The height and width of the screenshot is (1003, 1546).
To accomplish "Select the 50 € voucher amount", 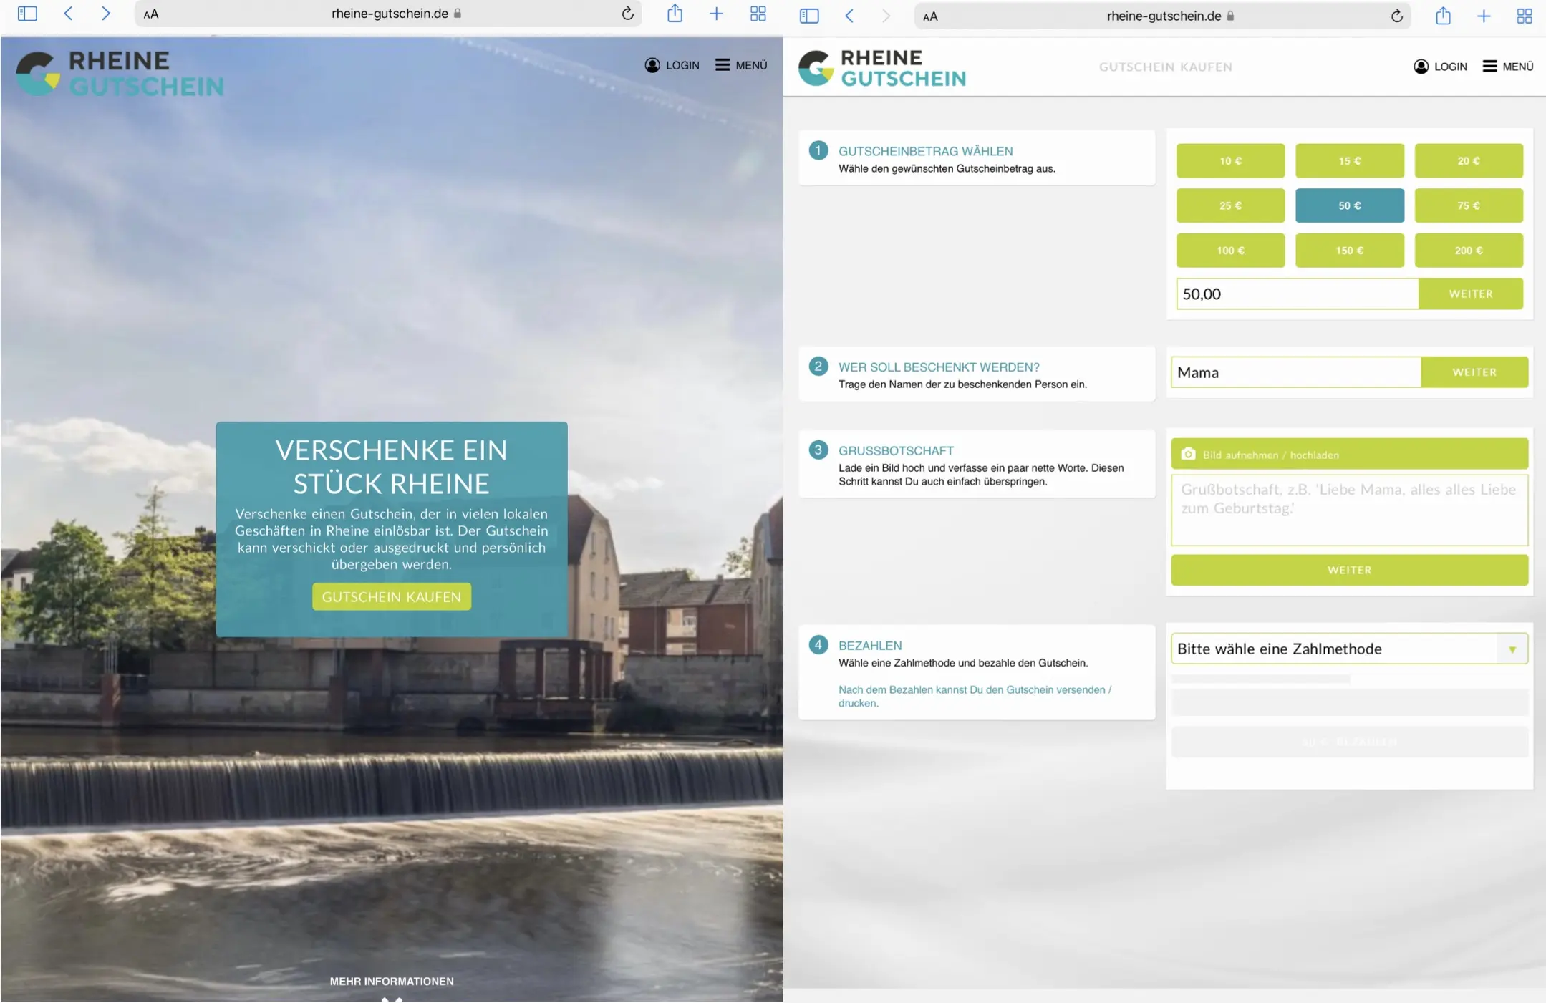I will 1349,205.
